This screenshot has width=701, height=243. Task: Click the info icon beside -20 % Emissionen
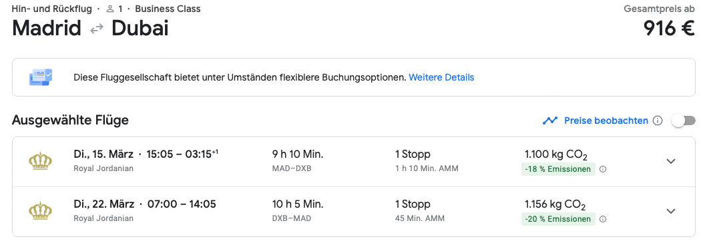pyautogui.click(x=603, y=220)
